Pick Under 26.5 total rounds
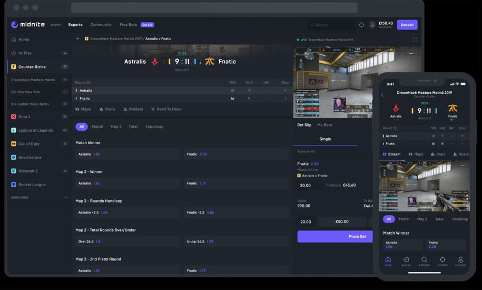The height and width of the screenshot is (290, 482). coord(237,241)
